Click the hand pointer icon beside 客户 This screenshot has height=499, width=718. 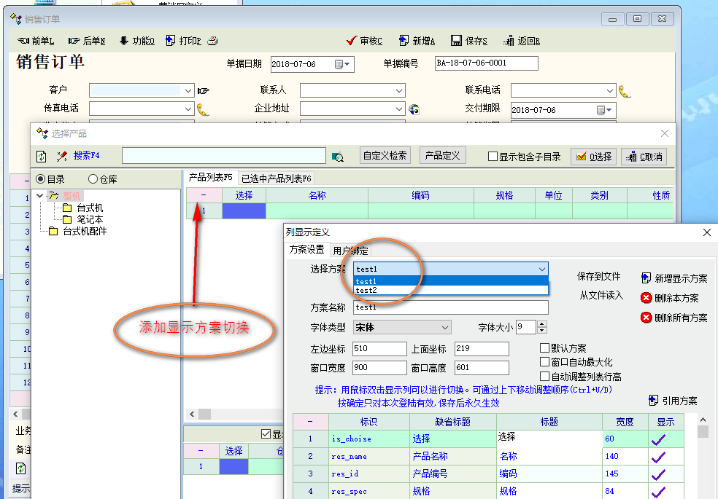203,91
